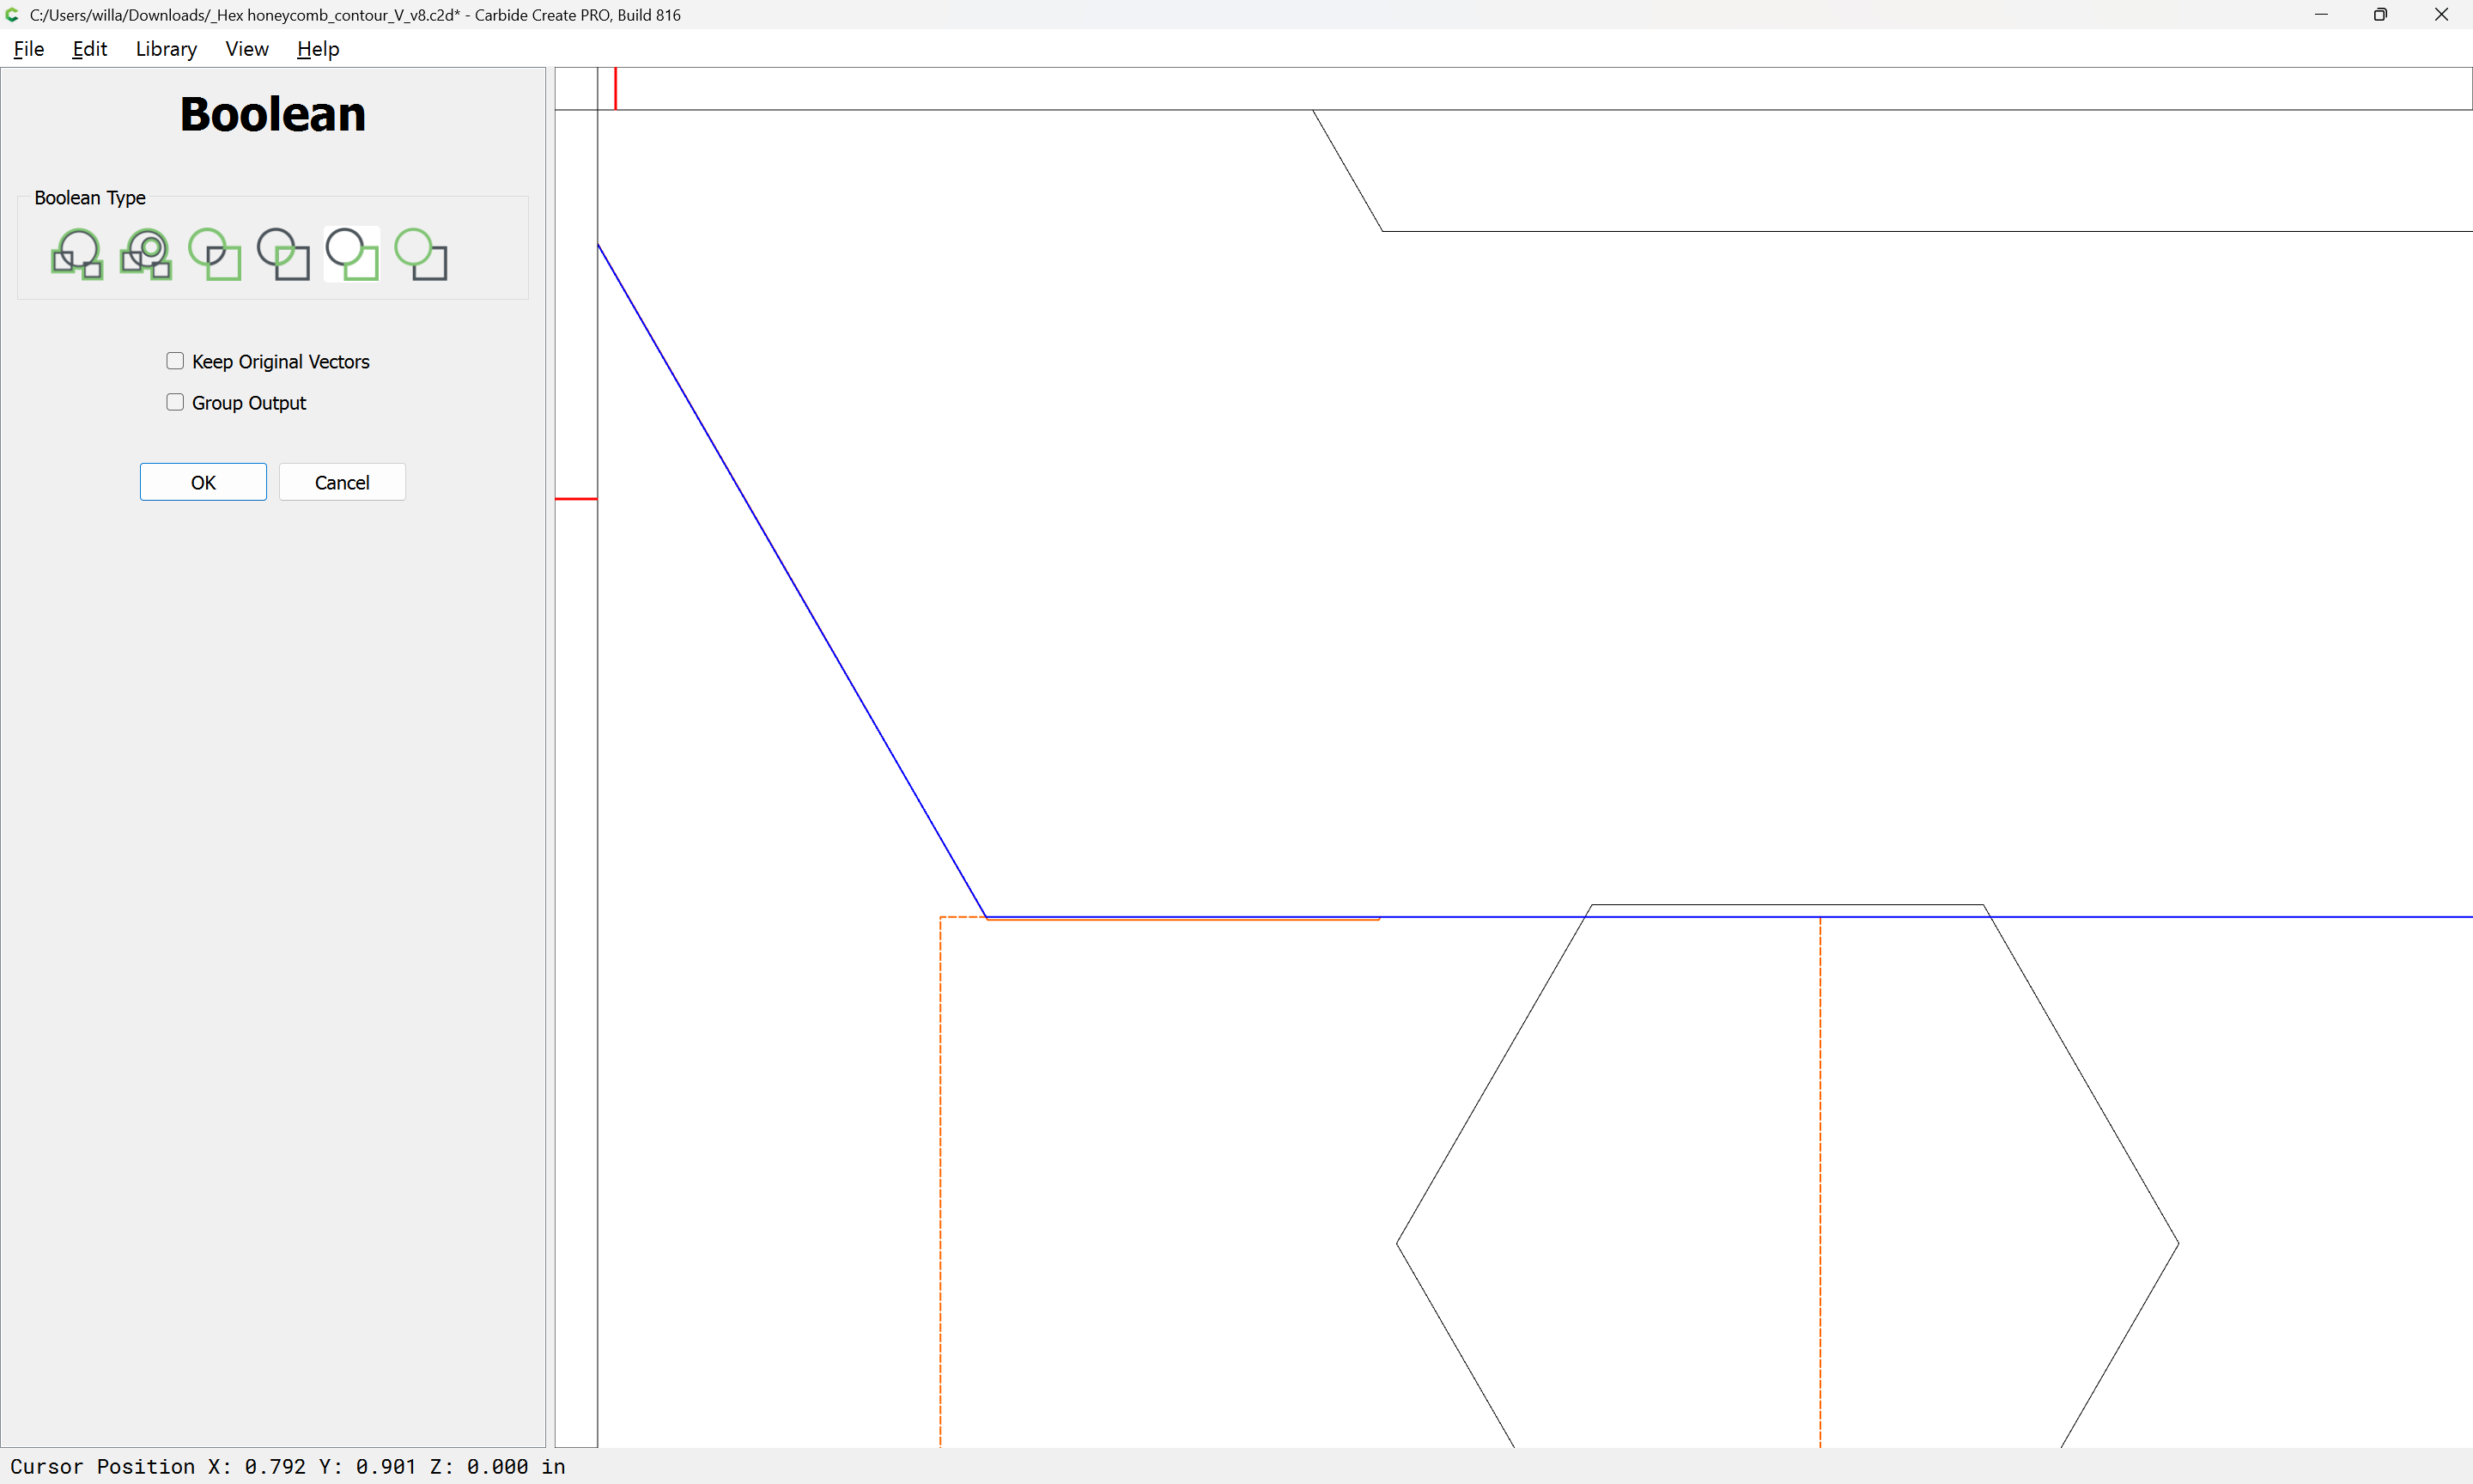Click the orange dashed rectangle edge
Image resolution: width=2473 pixels, height=1484 pixels.
940,1180
